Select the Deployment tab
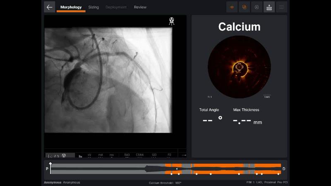Image resolution: width=331 pixels, height=186 pixels. point(116,7)
